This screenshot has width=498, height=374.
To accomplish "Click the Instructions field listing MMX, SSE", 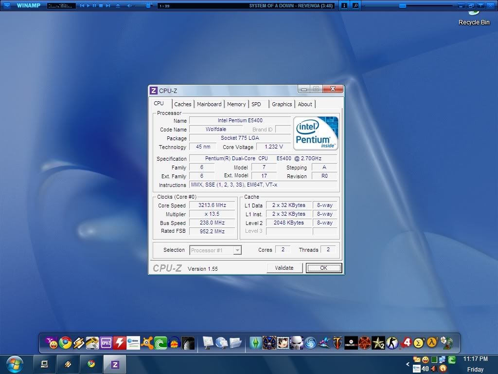I will 263,185.
